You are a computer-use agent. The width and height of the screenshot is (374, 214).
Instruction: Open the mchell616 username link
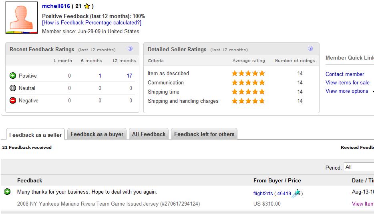(56, 6)
